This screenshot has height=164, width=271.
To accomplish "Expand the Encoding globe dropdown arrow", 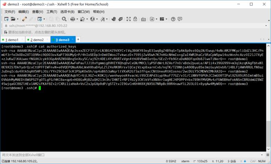I will coord(97,19).
